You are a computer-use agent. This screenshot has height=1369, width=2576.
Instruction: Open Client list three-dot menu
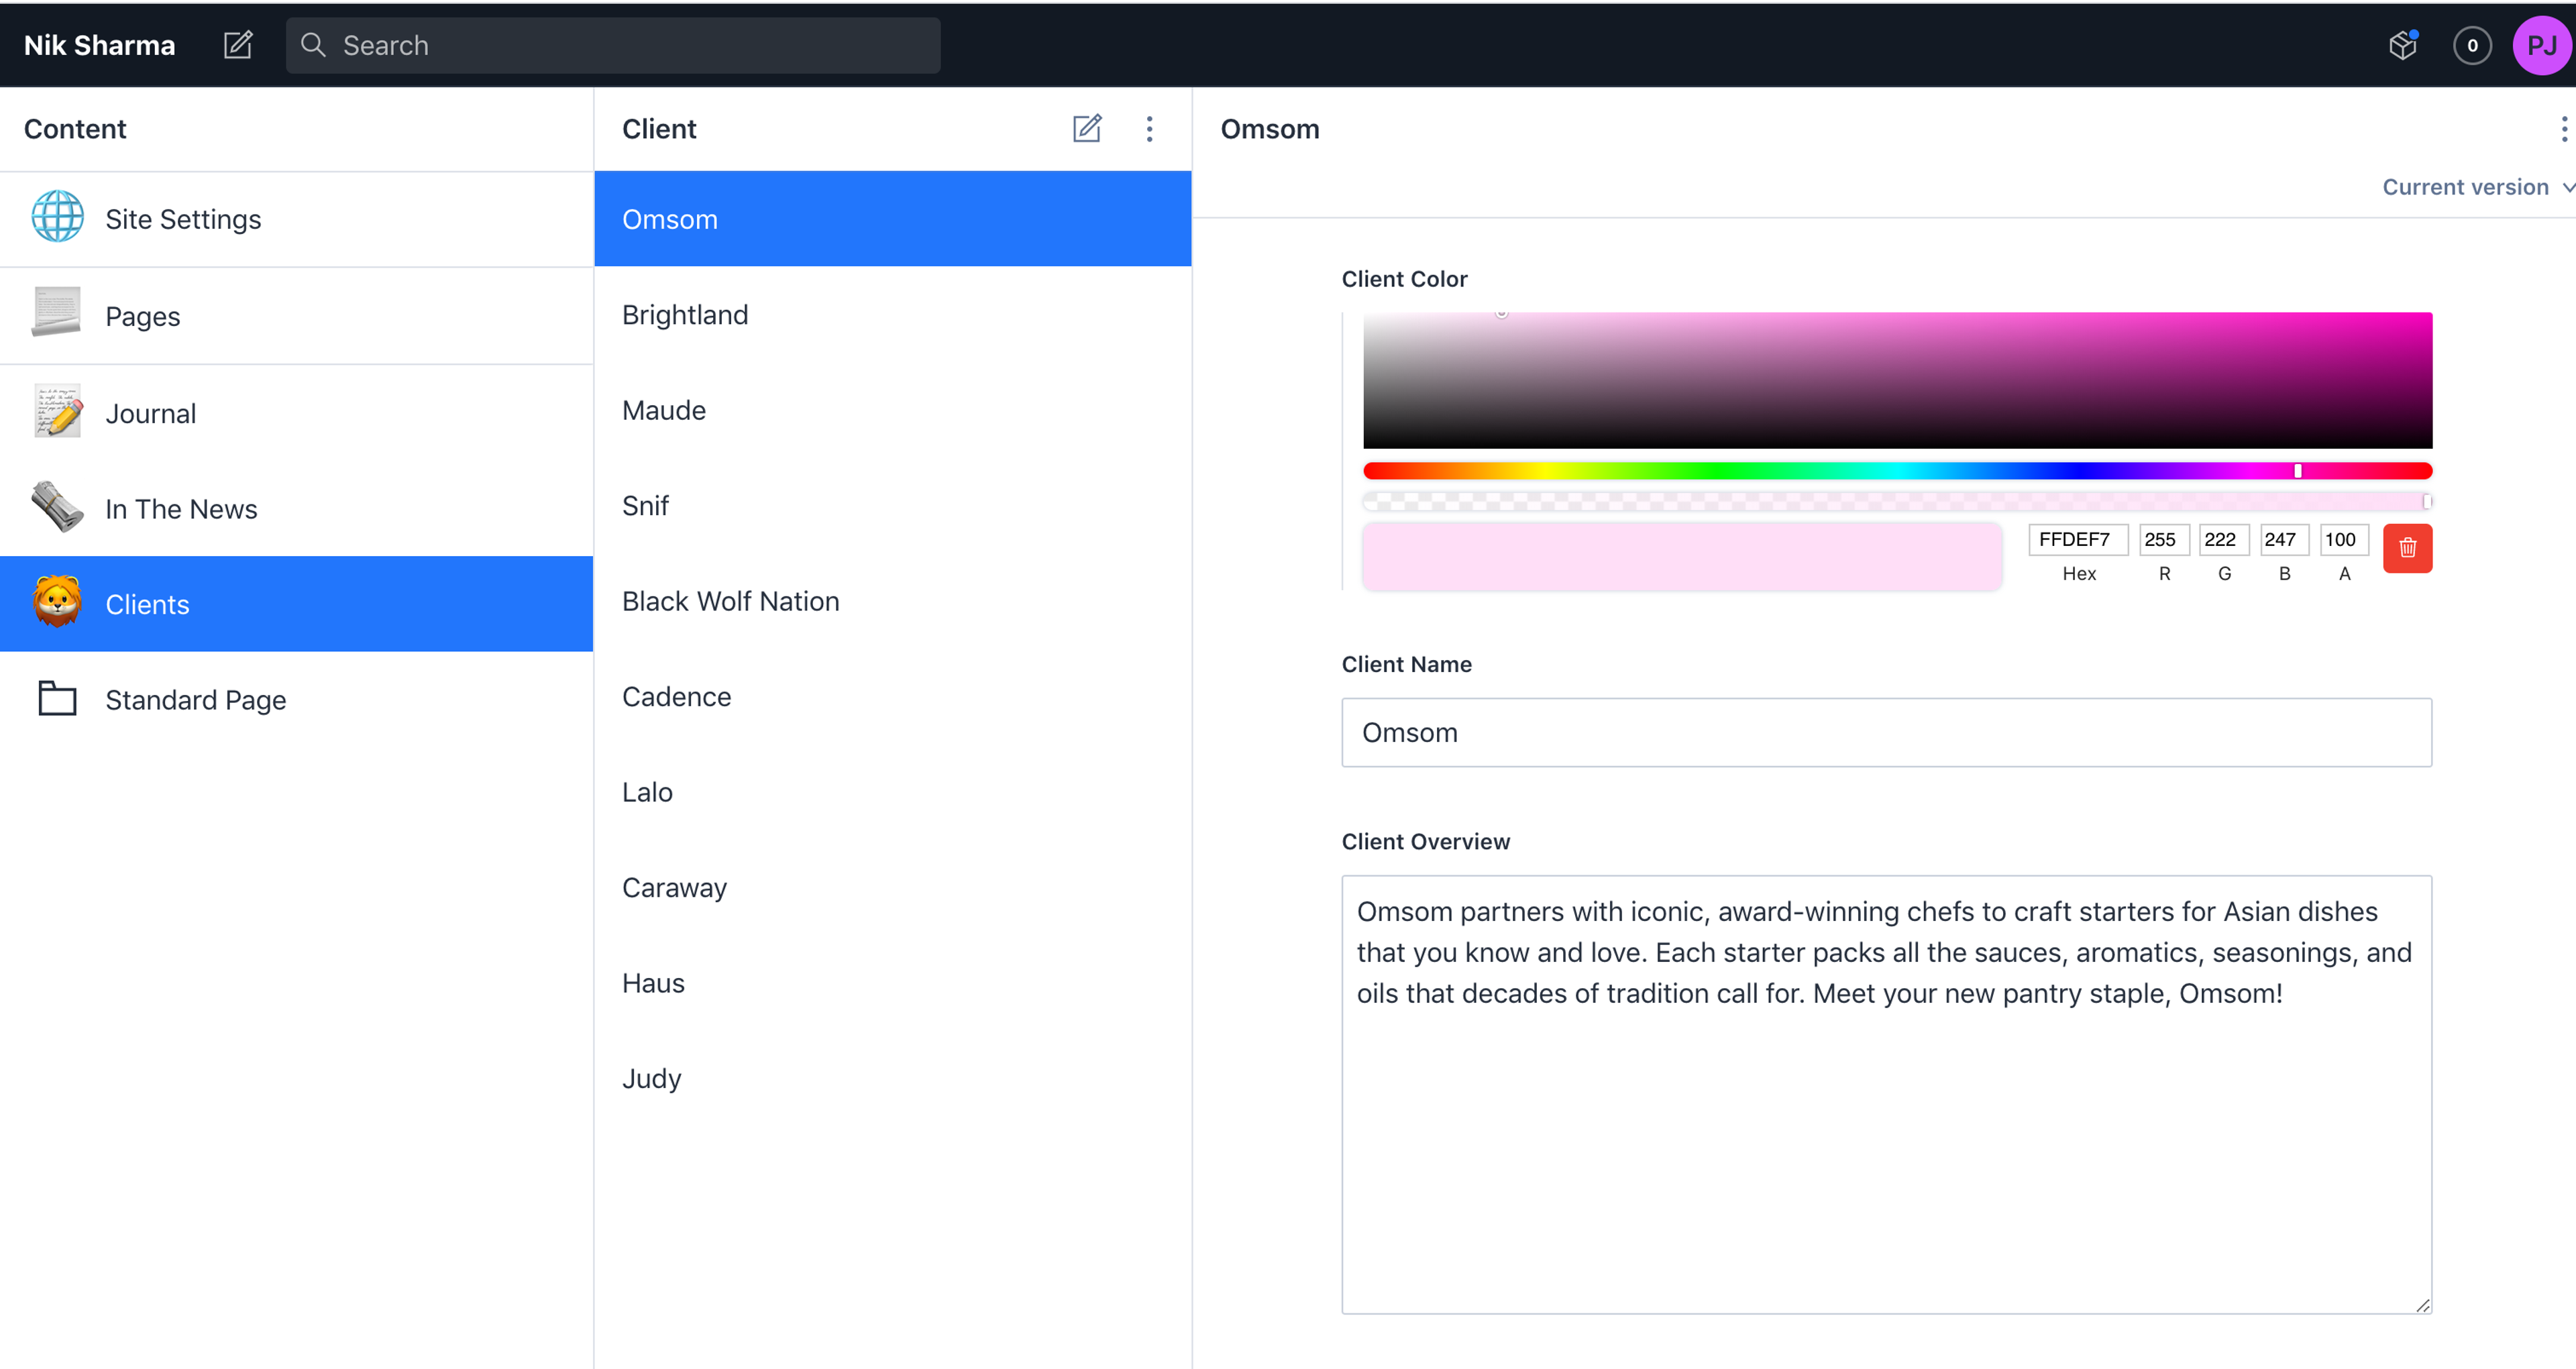point(1149,128)
